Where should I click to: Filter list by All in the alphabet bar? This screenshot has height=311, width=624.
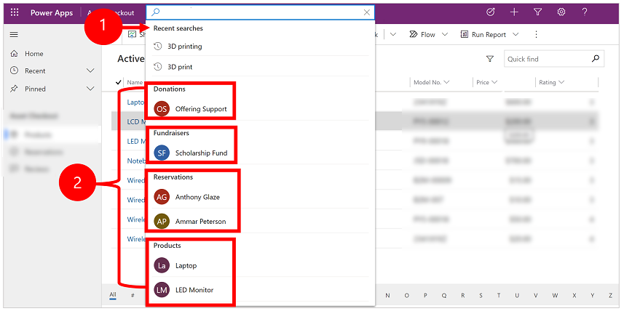tap(113, 295)
